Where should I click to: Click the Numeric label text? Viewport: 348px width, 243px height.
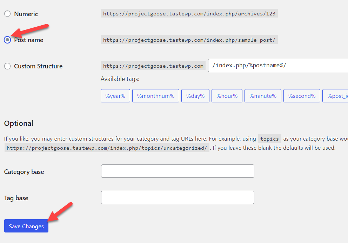(x=26, y=14)
